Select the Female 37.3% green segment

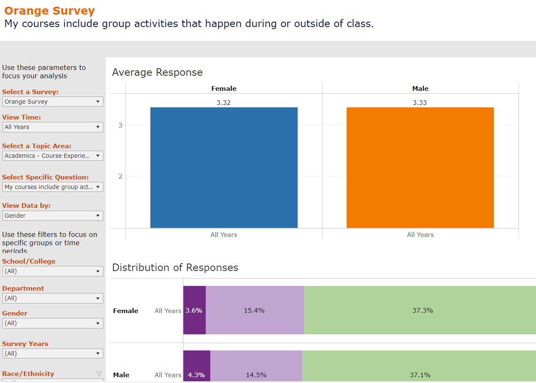(x=419, y=310)
